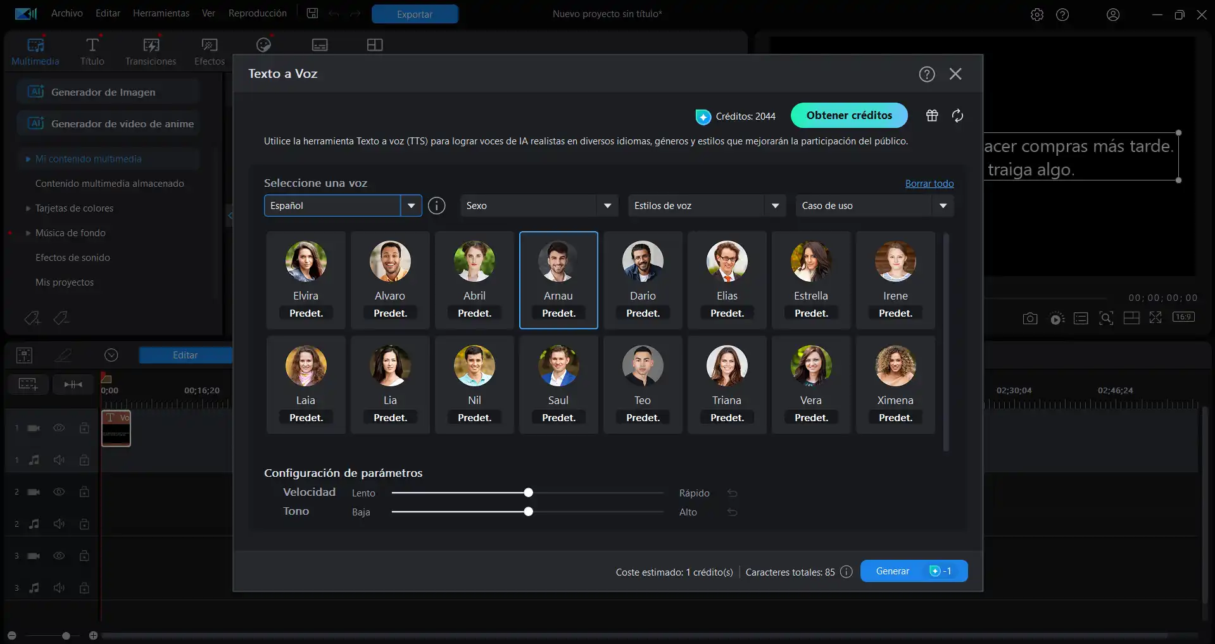Click the timeline Editar button
The image size is (1215, 644).
point(186,355)
